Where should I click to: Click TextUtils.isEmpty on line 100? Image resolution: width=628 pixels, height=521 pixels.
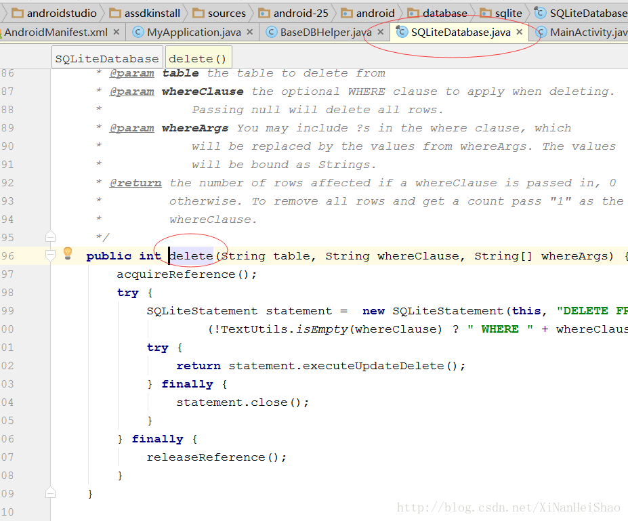click(x=284, y=329)
